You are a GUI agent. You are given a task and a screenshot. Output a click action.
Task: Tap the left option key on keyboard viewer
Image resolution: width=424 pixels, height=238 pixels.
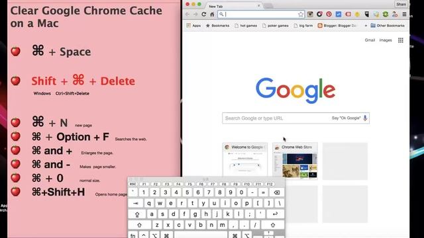click(x=154, y=235)
